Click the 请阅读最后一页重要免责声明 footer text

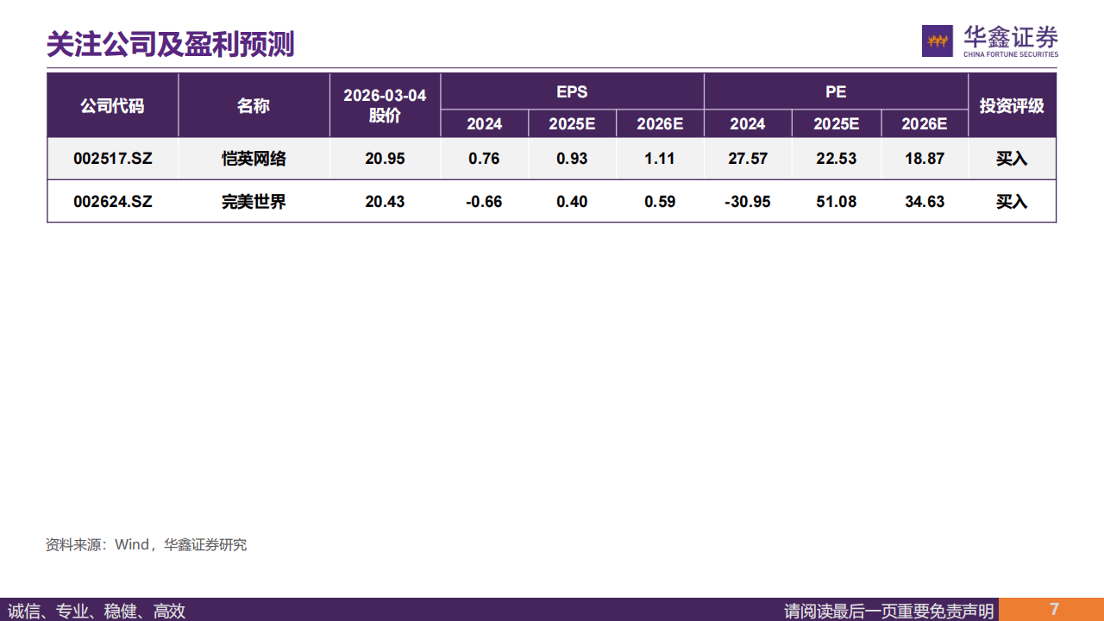click(x=888, y=611)
